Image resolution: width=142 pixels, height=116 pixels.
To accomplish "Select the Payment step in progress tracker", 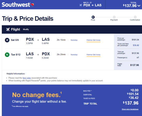I will (x=114, y=18).
